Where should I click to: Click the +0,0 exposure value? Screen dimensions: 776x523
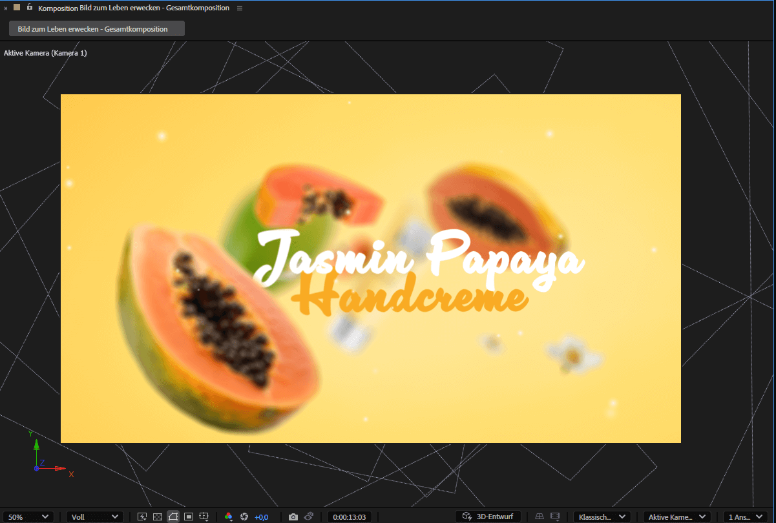tap(261, 517)
